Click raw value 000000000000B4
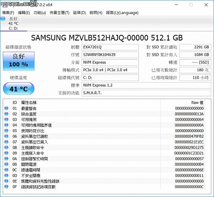Viewport: 214px width, 197px height. 189,164
